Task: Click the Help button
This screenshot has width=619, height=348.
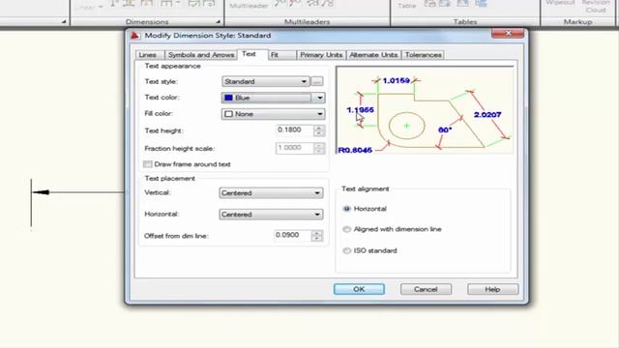Action: pyautogui.click(x=492, y=289)
